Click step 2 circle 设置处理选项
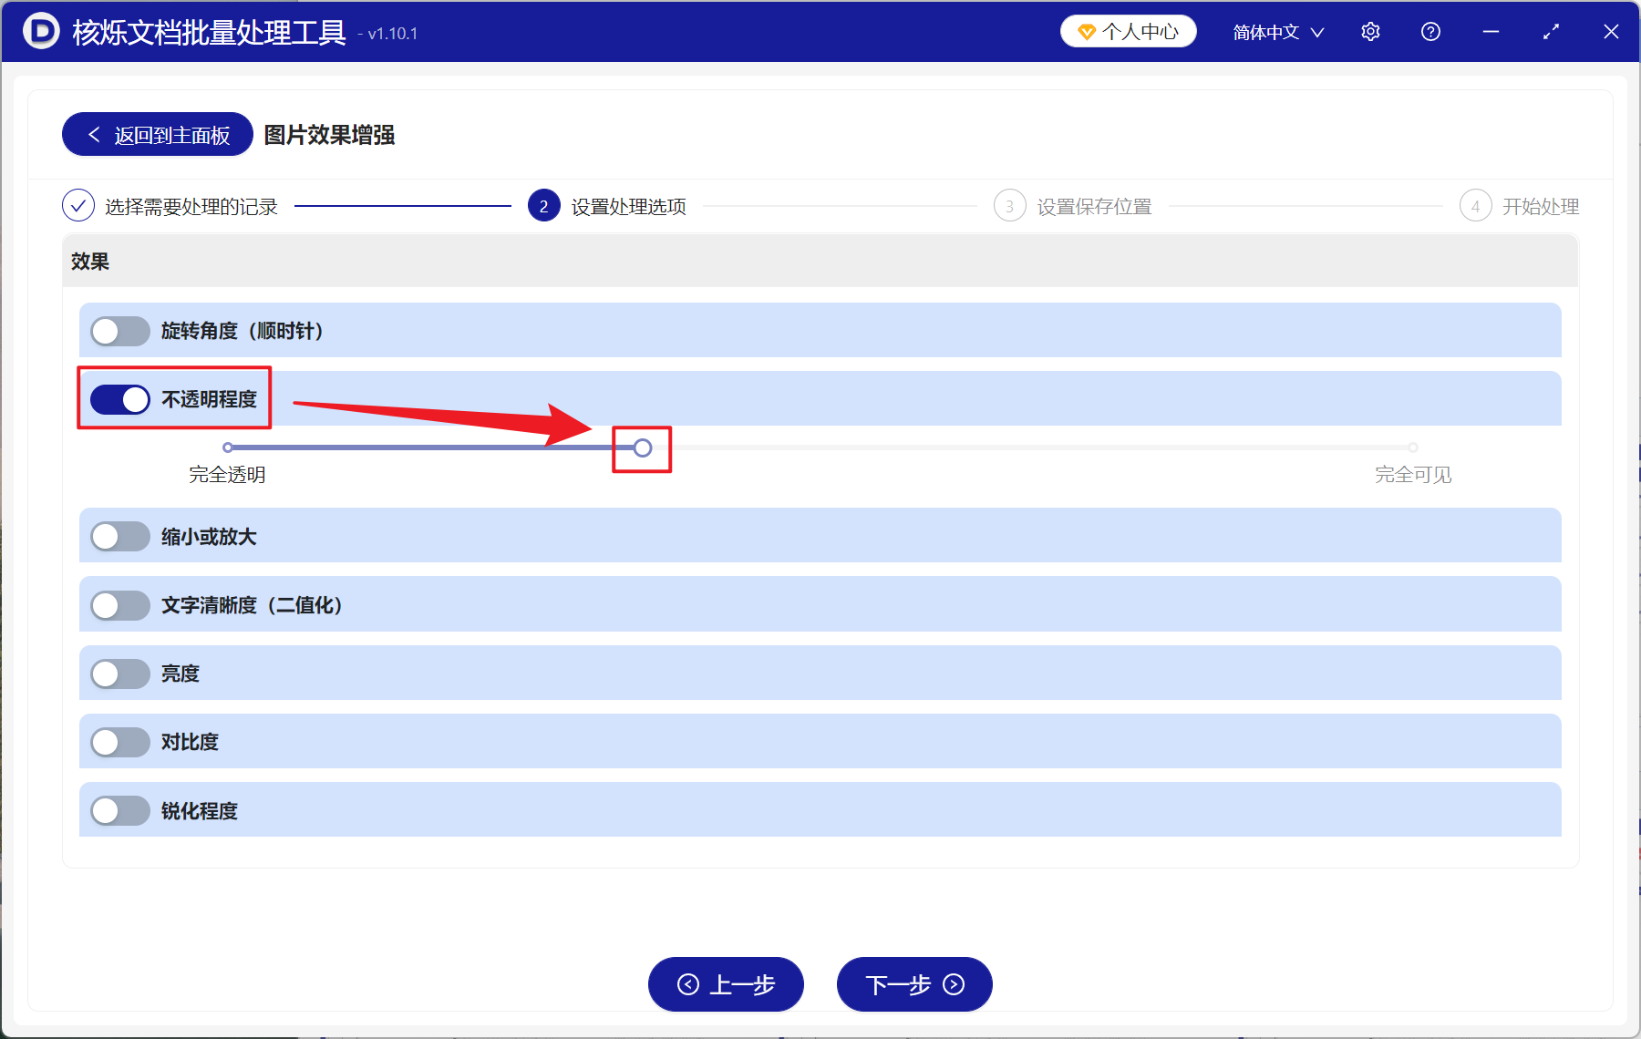 point(543,206)
